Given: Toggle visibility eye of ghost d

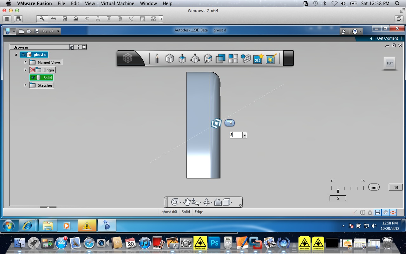Looking at the screenshot, I should [x=23, y=55].
